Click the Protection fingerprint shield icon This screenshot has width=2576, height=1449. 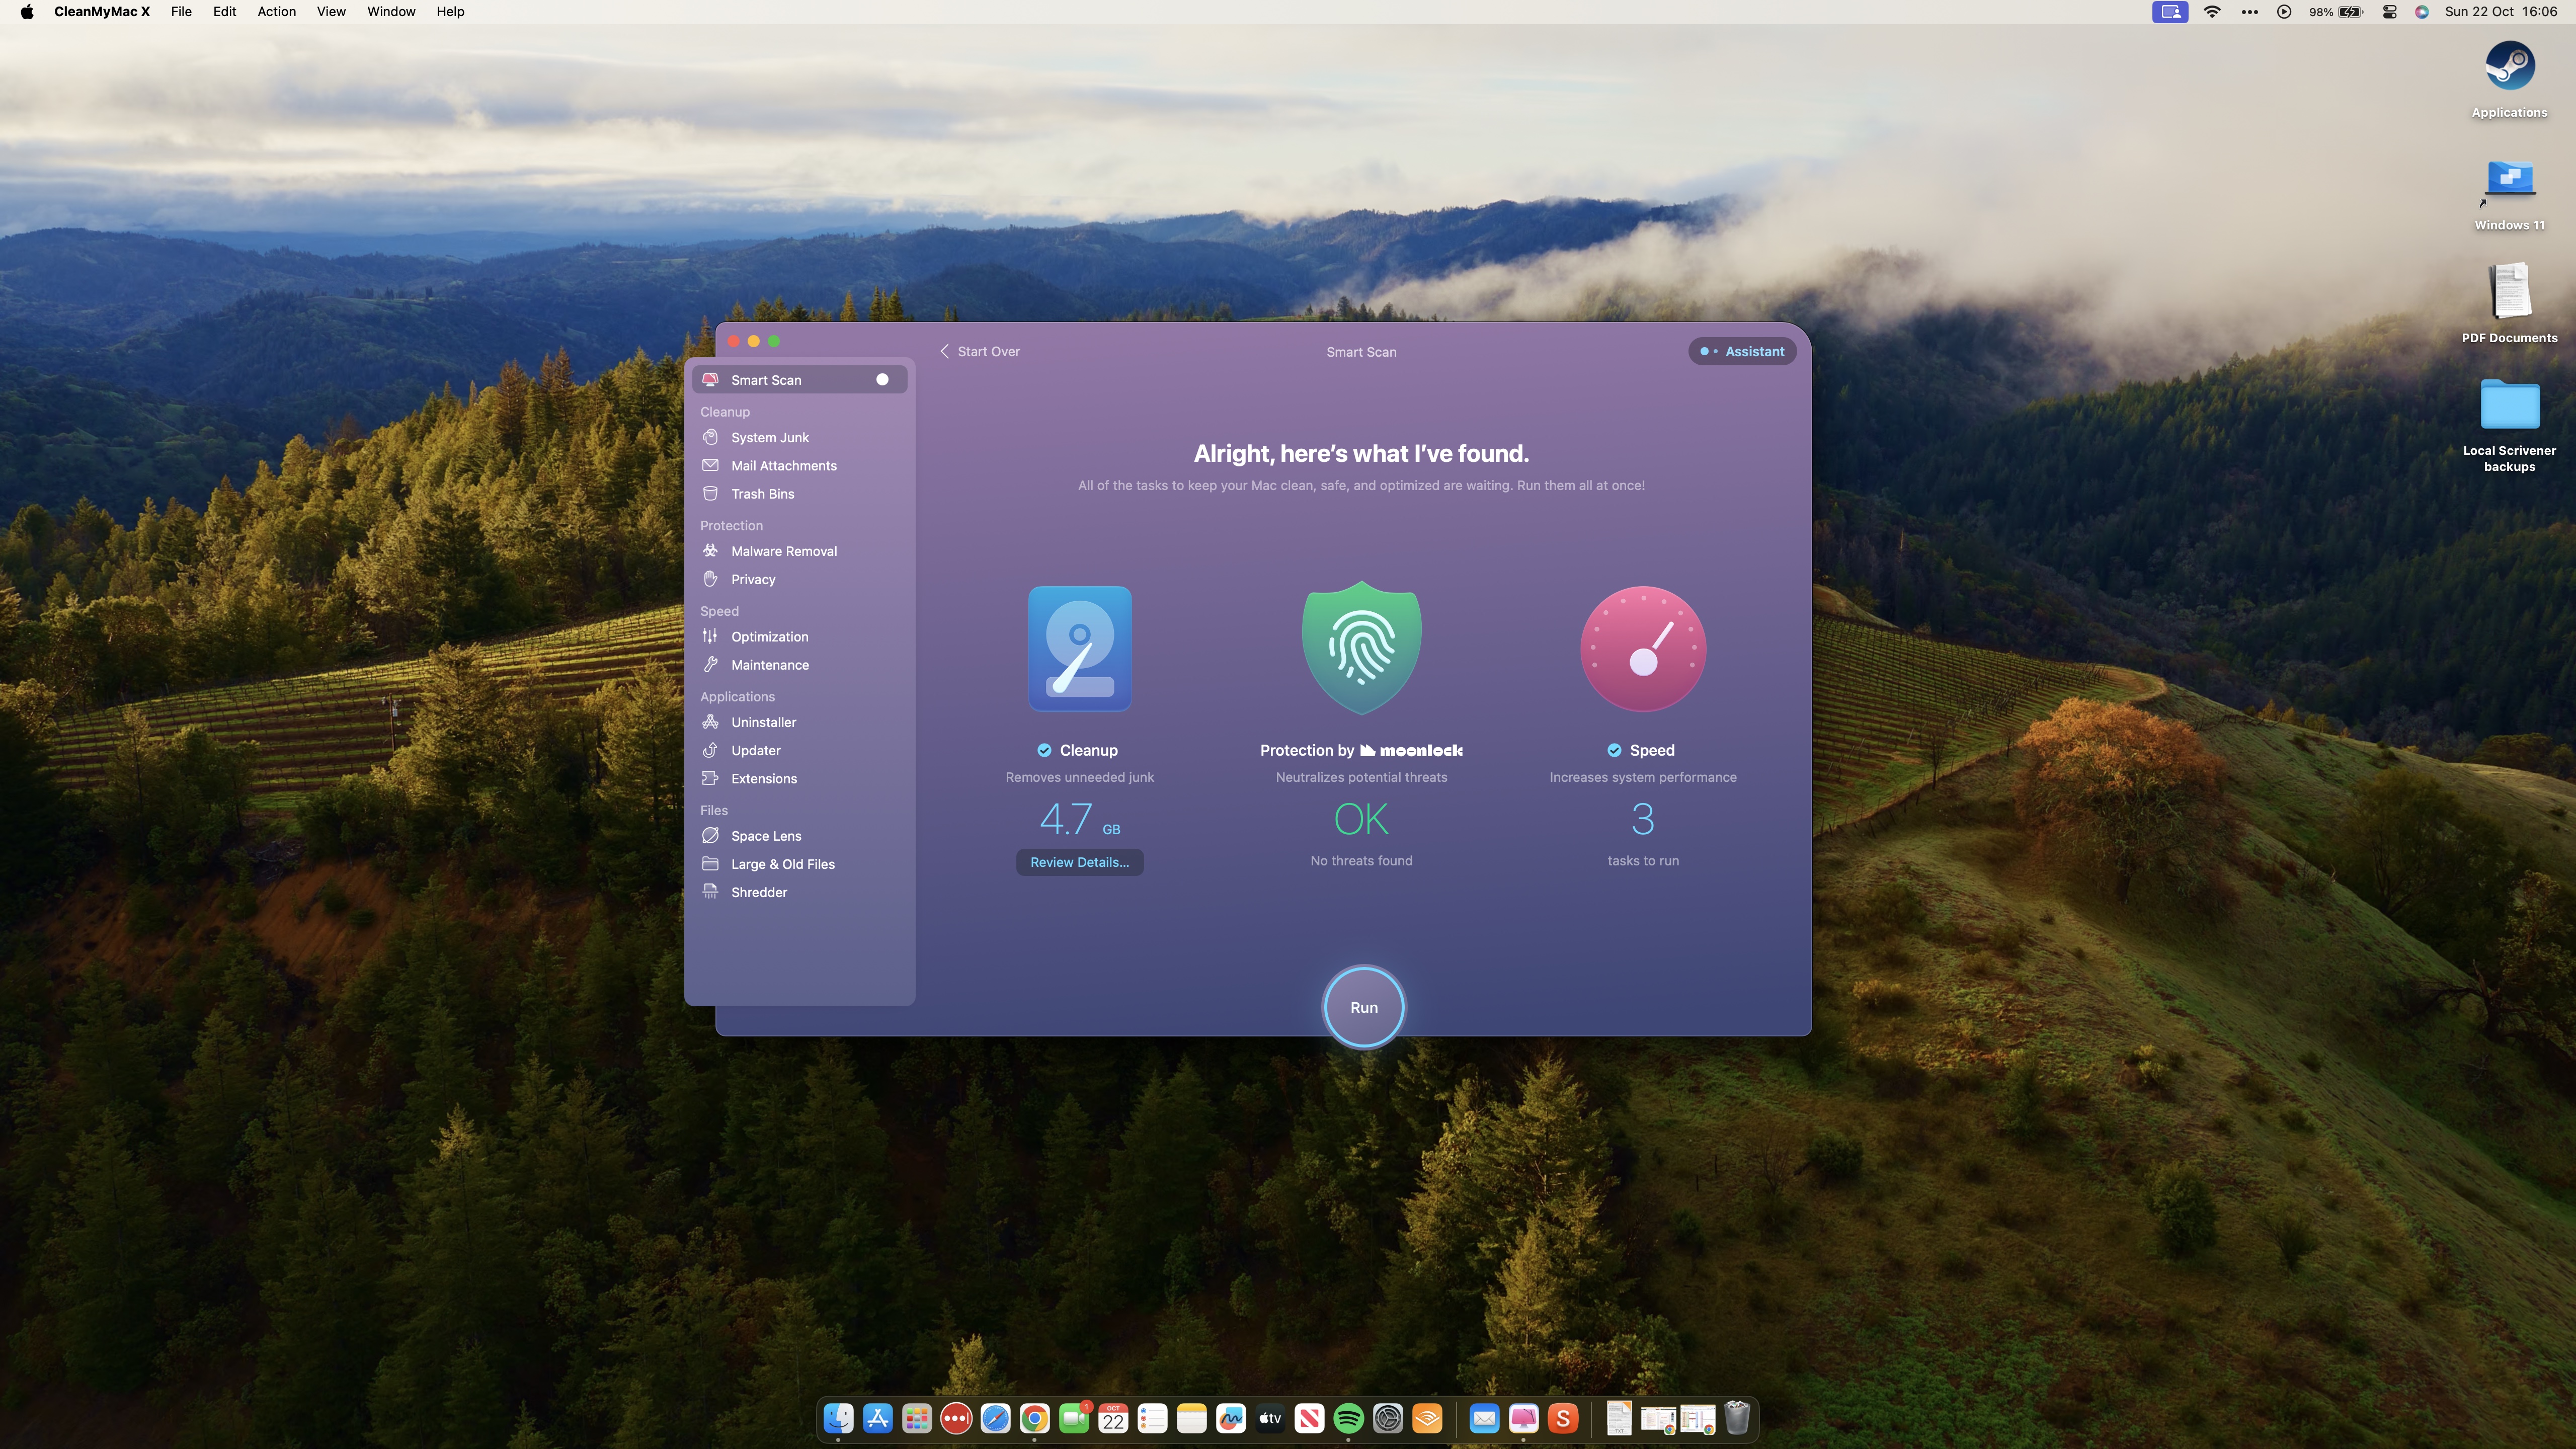(x=1361, y=647)
